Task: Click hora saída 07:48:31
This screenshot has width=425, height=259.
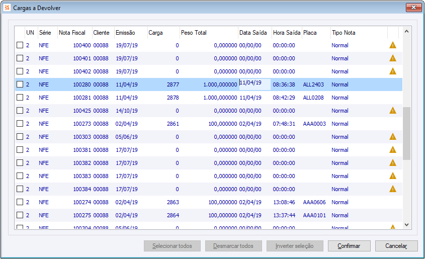Action: (284, 124)
